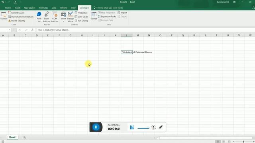Confirm the formula bar entry
The height and width of the screenshot is (143, 255).
pos(26,30)
